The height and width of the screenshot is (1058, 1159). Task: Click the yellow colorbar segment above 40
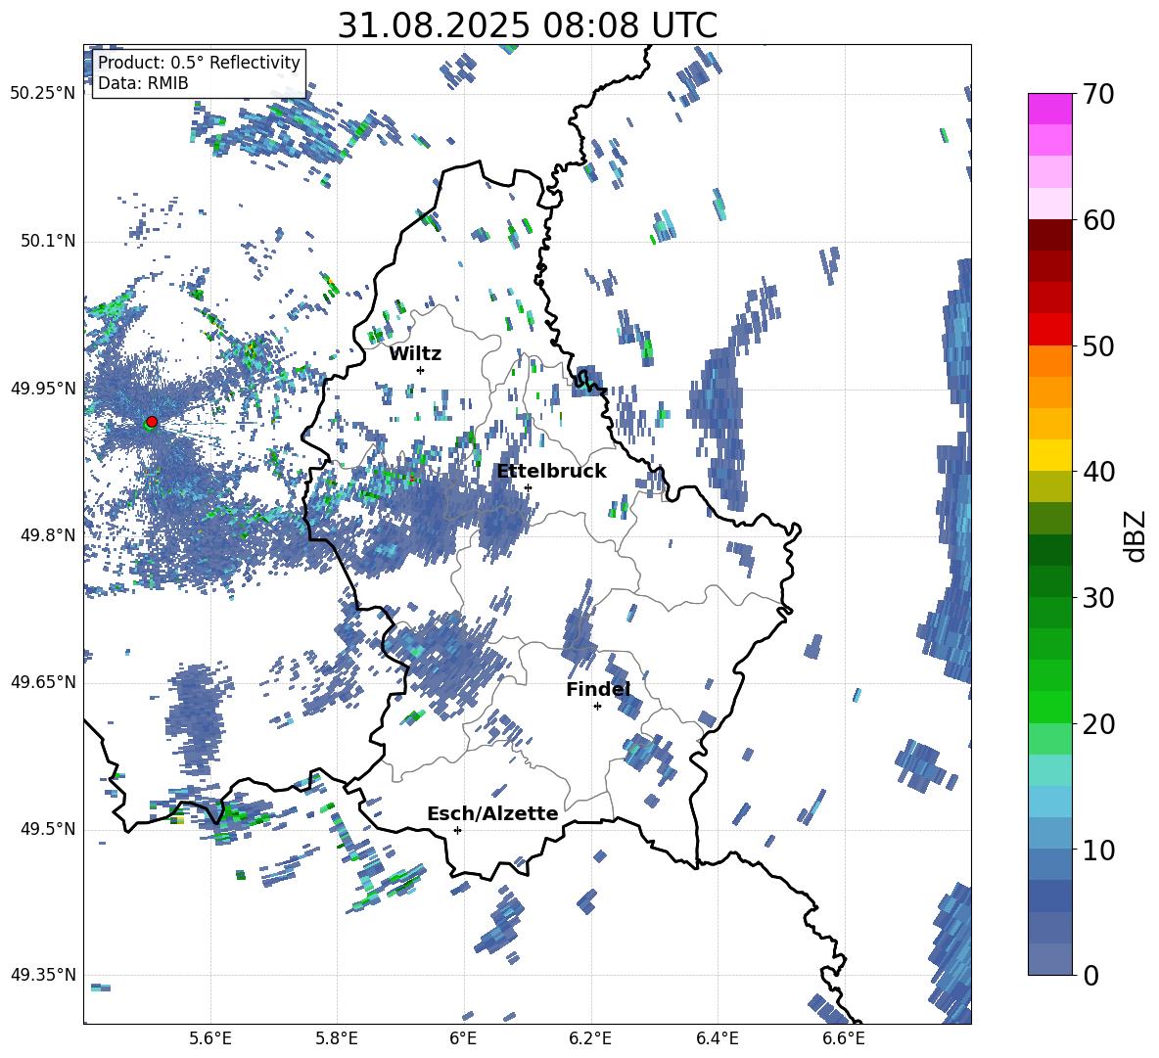pos(1049,454)
